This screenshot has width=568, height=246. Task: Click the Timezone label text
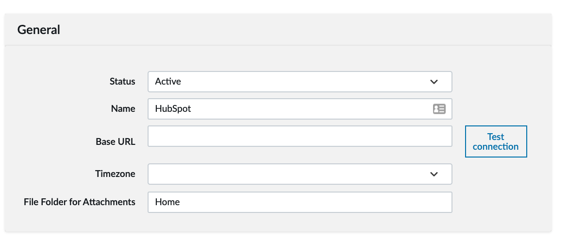(x=115, y=174)
